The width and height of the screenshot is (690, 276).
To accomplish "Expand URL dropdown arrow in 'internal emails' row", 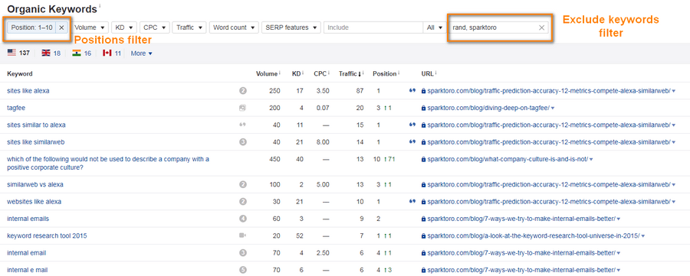I will 619,219.
